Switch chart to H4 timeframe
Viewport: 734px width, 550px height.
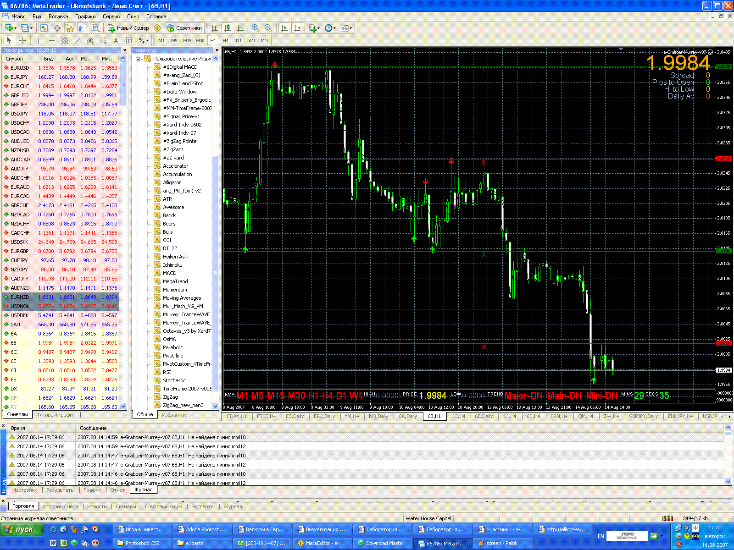[226, 40]
